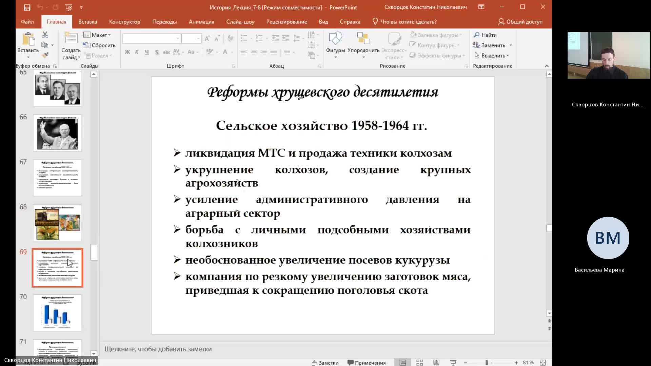Switch to the Рецензирование tab

(x=287, y=22)
